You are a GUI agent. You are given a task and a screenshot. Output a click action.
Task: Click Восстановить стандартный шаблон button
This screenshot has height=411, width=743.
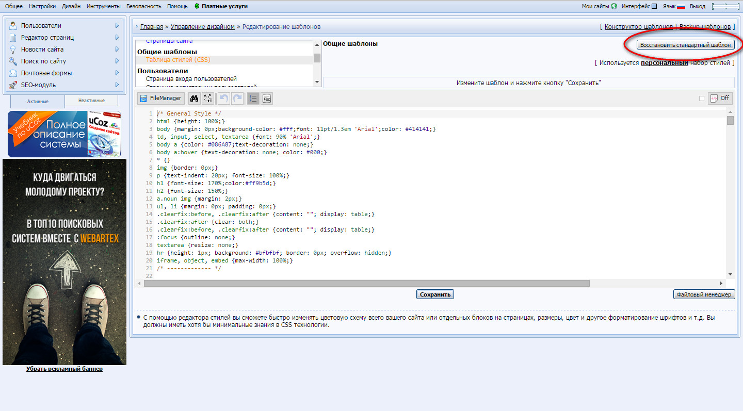[x=685, y=45]
